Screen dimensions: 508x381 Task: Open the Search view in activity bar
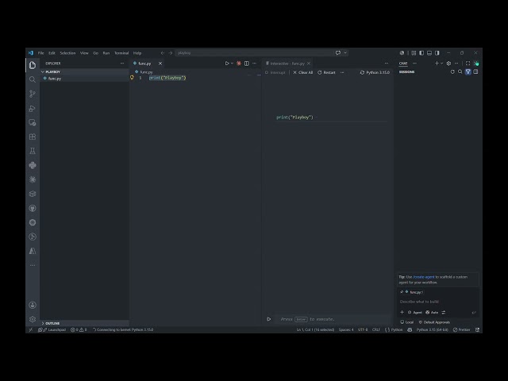33,79
